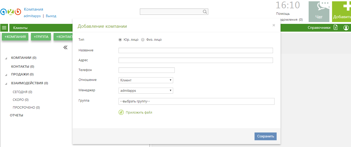The image size is (351, 147).
Task: Click the paperclip attach file icon
Action: click(121, 113)
